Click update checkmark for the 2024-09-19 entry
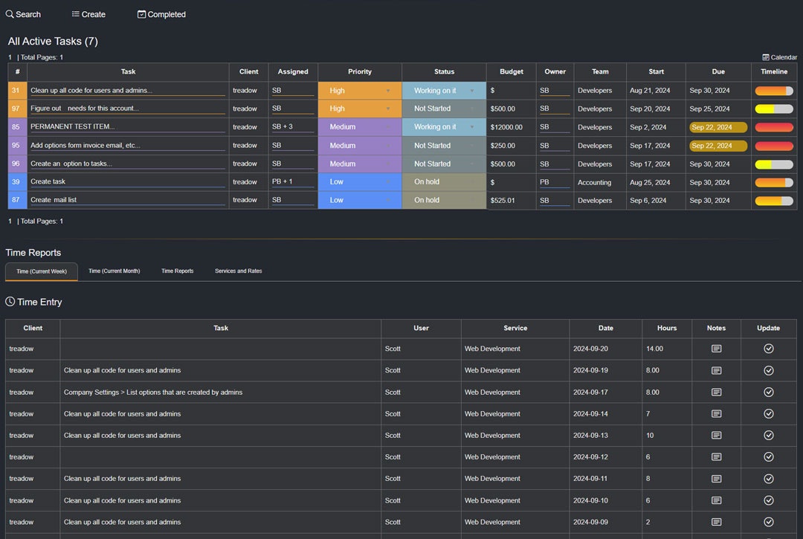This screenshot has height=539, width=803. [x=769, y=370]
